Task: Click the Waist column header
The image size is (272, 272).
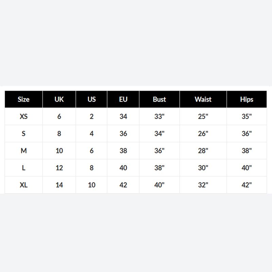Action: [x=203, y=100]
